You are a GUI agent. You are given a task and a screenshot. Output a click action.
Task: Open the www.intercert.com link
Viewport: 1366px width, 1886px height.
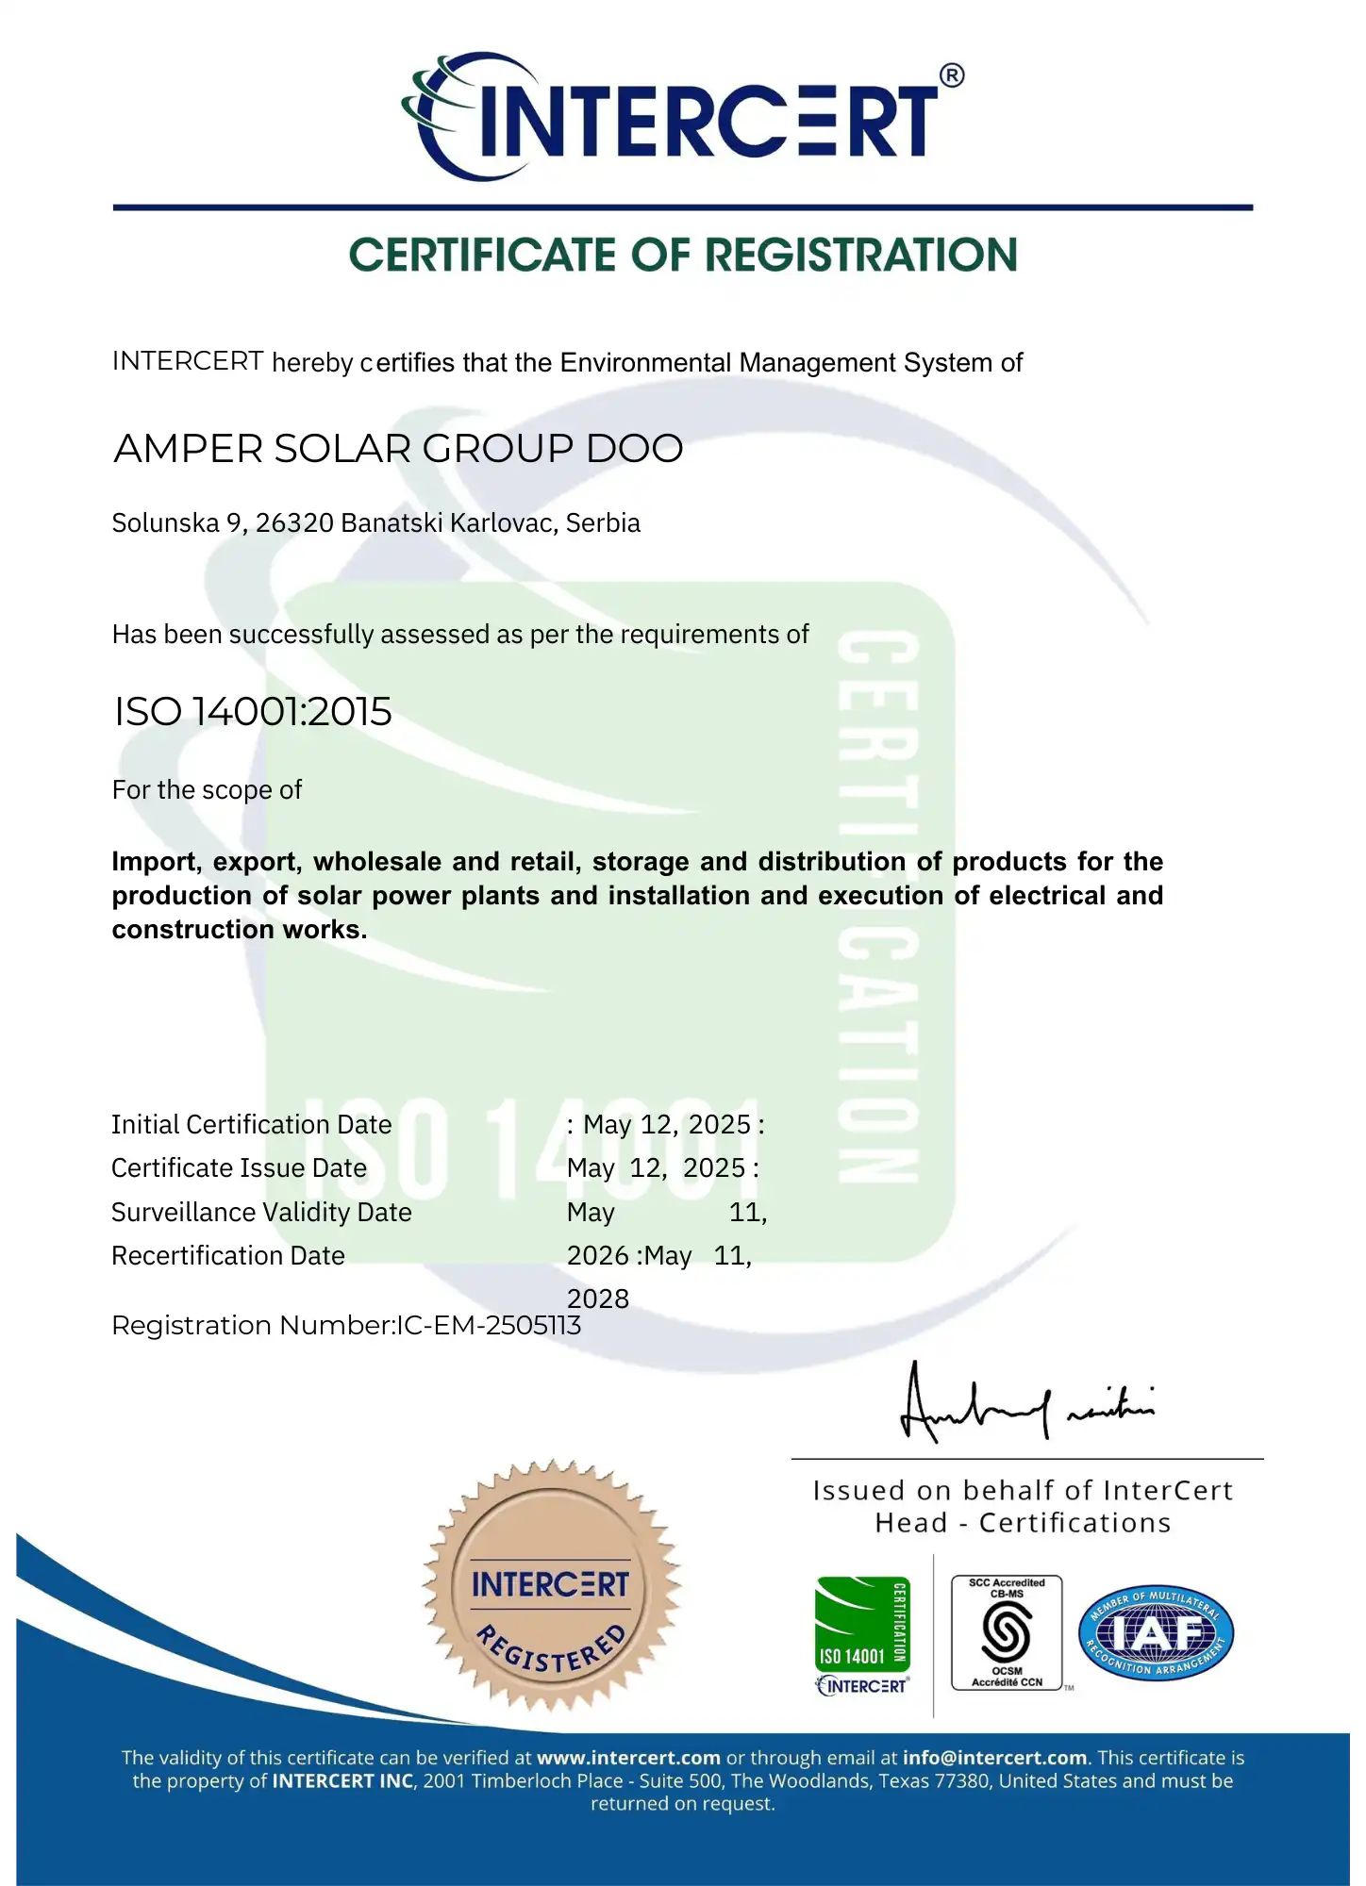pyautogui.click(x=628, y=1758)
